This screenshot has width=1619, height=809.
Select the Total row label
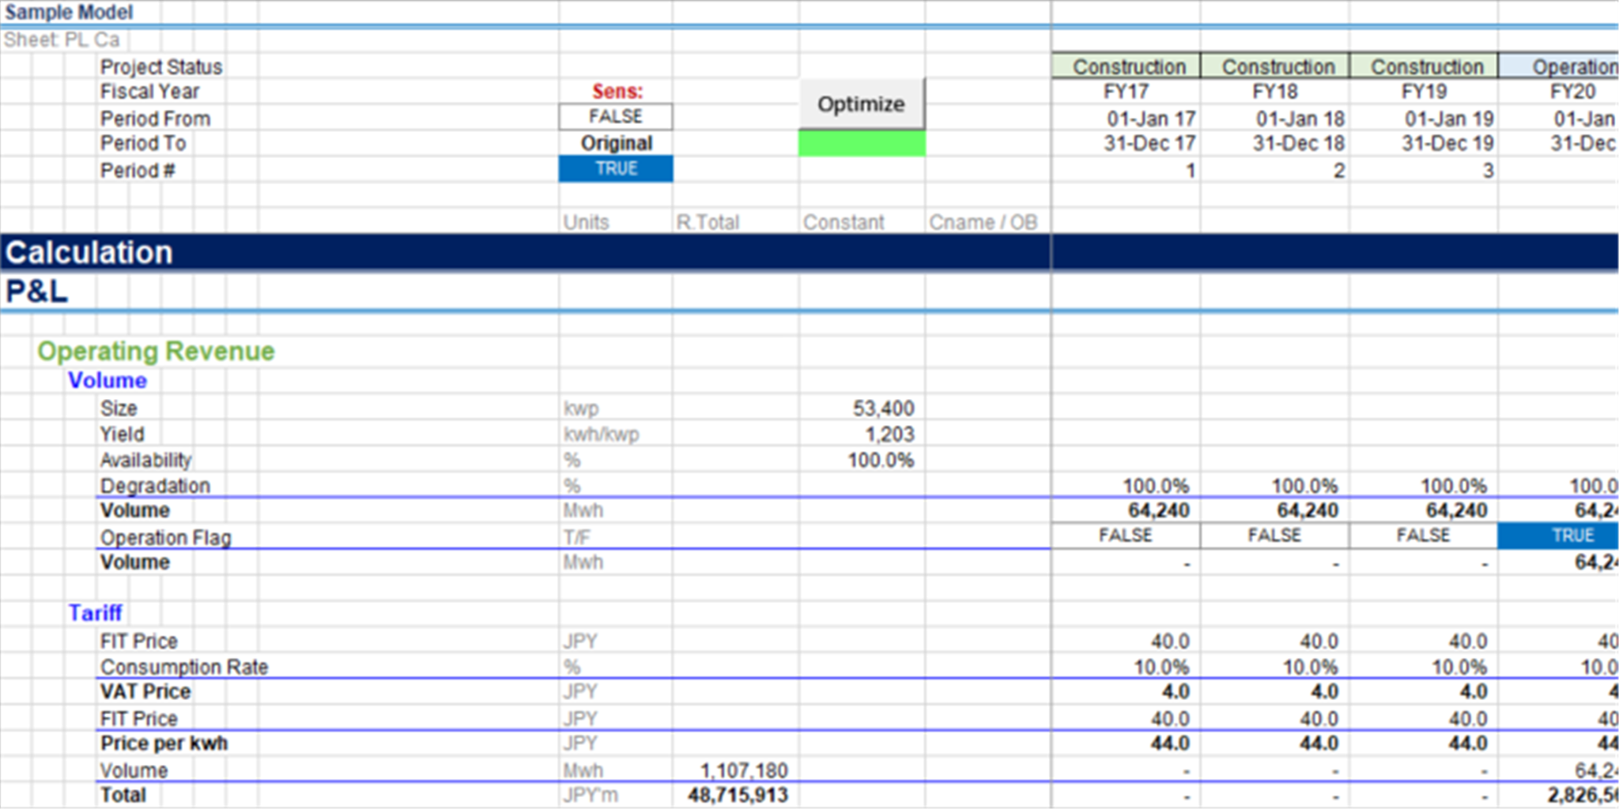click(123, 795)
